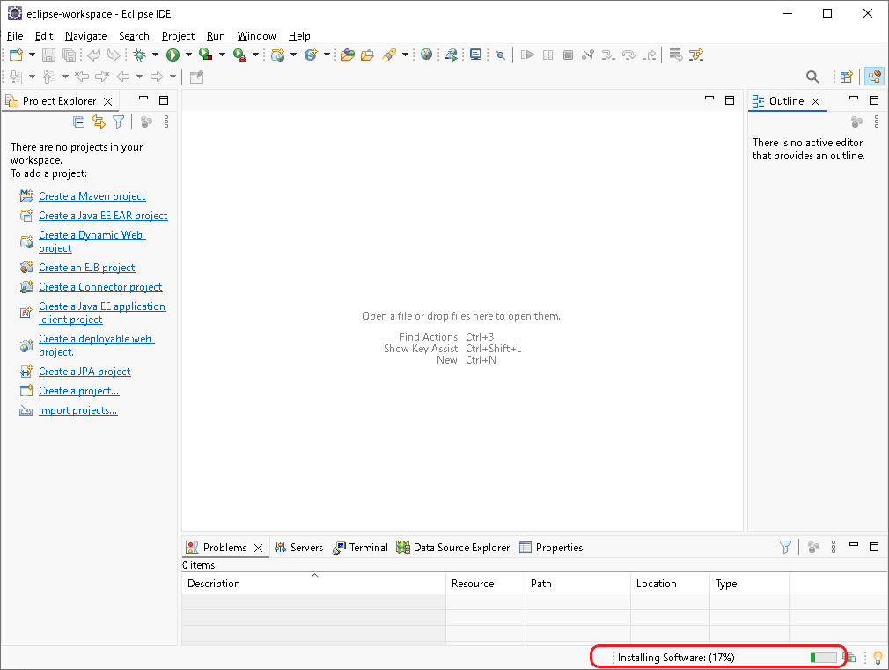Open the Help menu
Image resolution: width=889 pixels, height=670 pixels.
click(299, 36)
